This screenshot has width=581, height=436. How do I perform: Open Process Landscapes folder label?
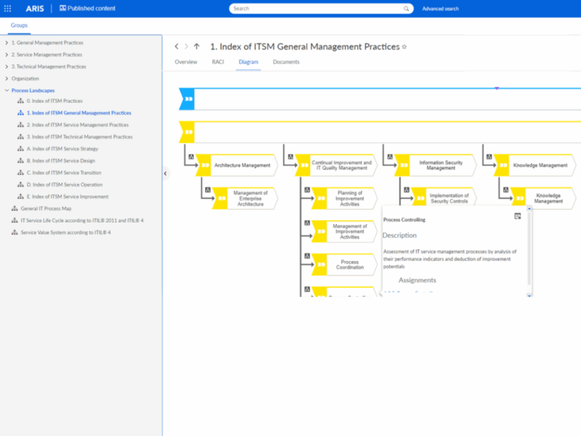33,91
